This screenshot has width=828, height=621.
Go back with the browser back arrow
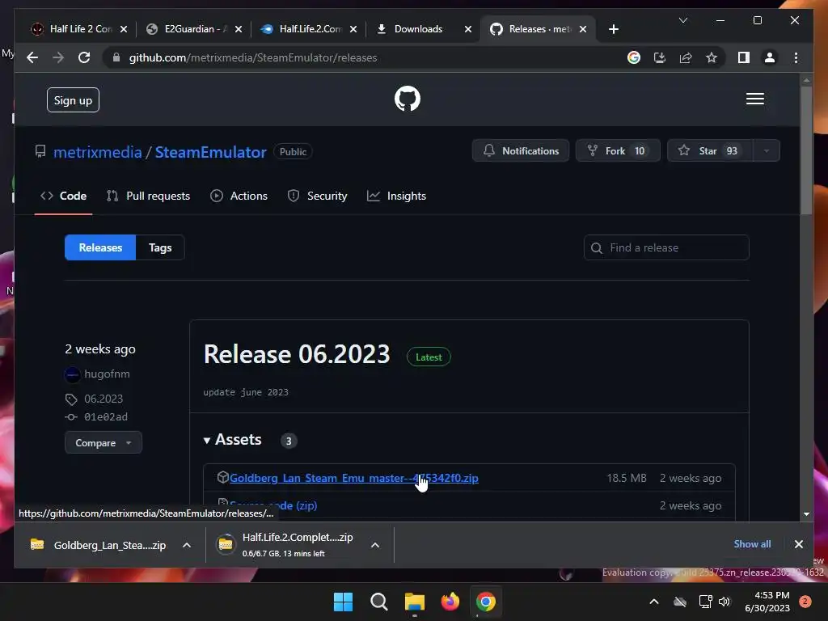click(x=32, y=57)
